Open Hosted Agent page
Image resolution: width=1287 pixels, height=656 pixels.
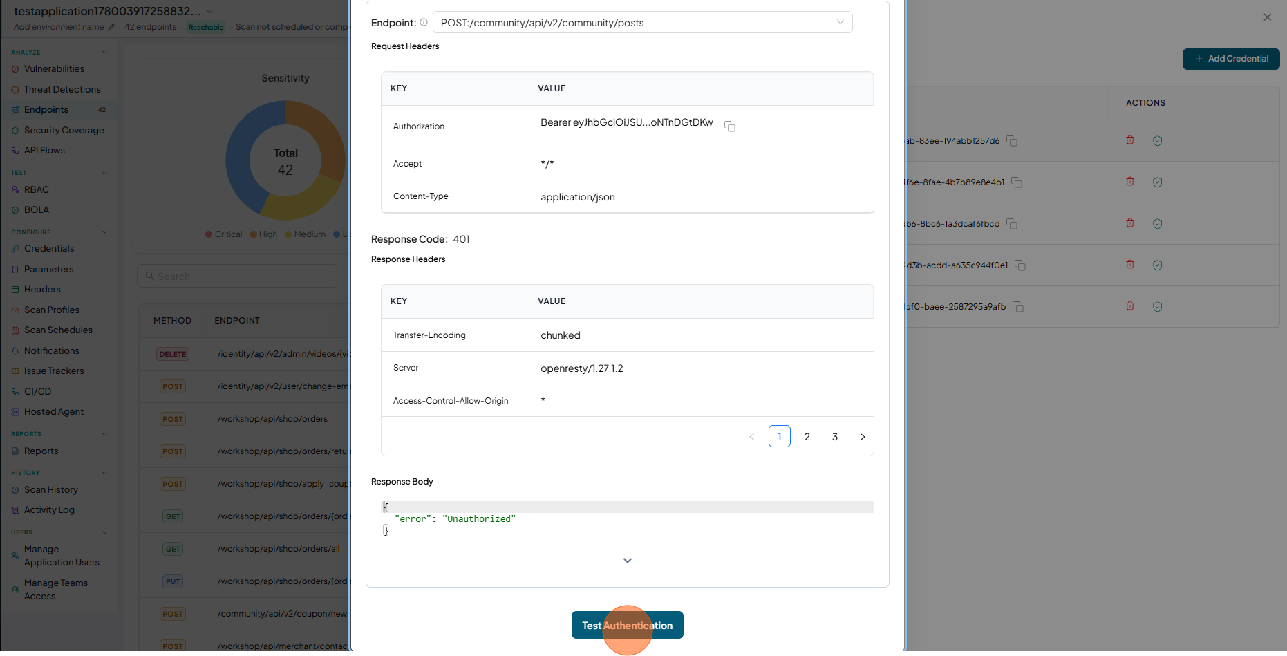[54, 411]
